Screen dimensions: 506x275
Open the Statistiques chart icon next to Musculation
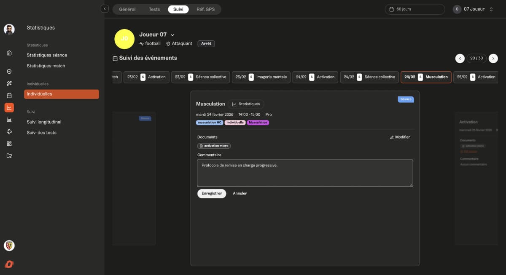tap(247, 104)
